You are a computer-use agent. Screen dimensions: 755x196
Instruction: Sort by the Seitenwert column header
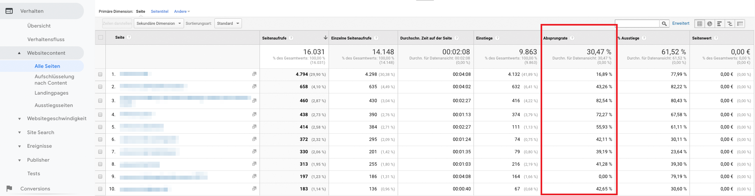[702, 38]
